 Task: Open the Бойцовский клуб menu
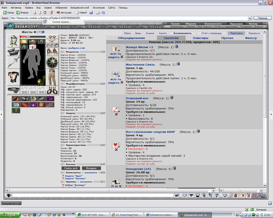coord(80,8)
